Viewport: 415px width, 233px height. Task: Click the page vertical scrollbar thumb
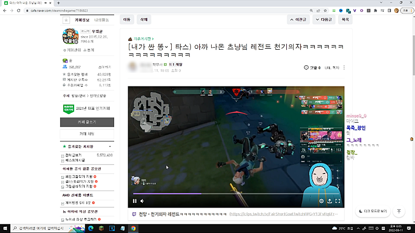tap(413, 54)
